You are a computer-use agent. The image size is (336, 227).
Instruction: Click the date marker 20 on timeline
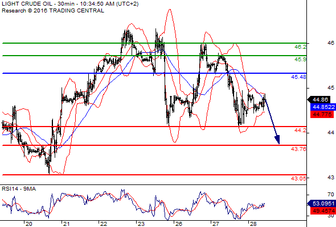[28, 224]
